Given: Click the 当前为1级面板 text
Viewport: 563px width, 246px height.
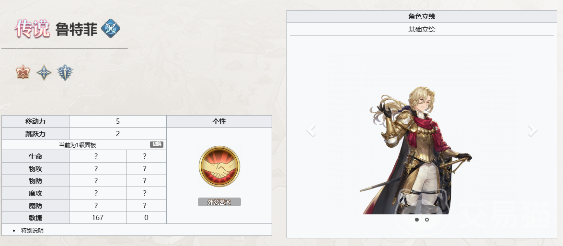Looking at the screenshot, I should pos(78,145).
